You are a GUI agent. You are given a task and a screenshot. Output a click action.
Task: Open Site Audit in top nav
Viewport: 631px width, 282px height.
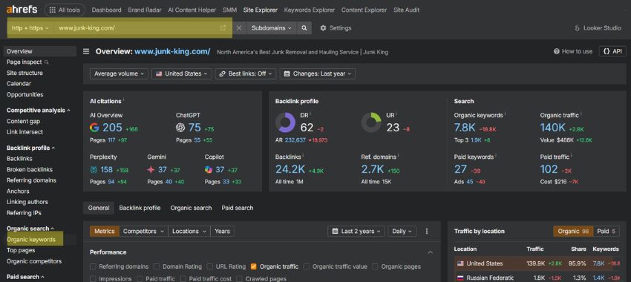pos(406,10)
